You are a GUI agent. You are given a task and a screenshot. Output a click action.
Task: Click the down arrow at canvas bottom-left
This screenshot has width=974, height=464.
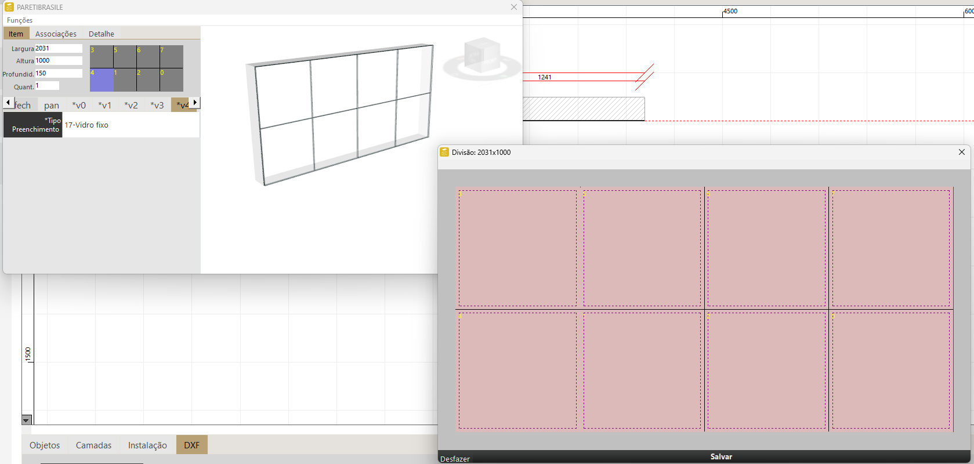click(x=26, y=420)
